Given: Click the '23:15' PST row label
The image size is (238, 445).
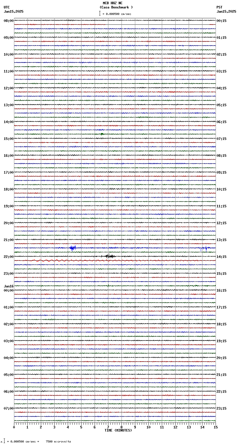Looking at the screenshot, I should [x=221, y=408].
